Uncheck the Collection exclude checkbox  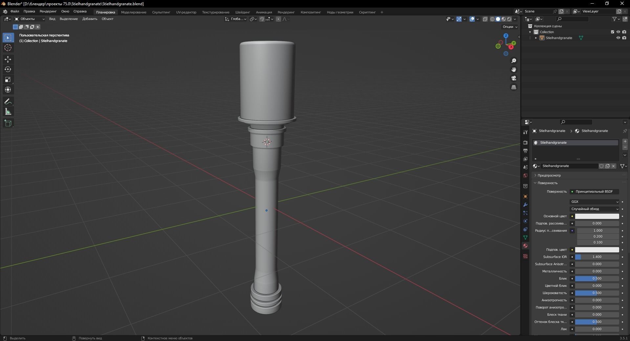(x=612, y=32)
